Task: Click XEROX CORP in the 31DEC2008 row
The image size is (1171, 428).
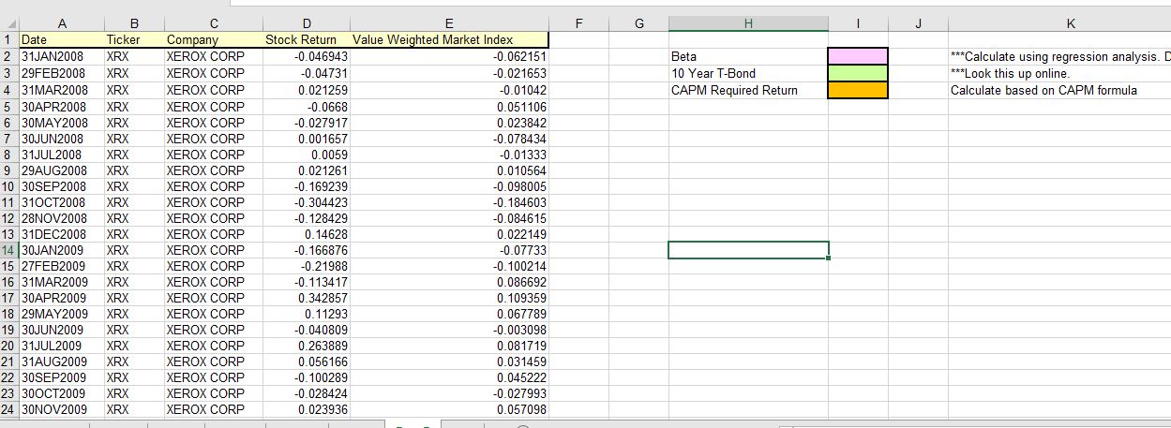Action: [212, 234]
